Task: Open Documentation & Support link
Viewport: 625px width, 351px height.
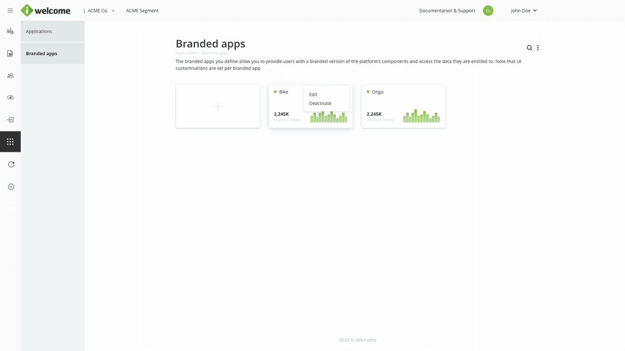Action: 447,11
